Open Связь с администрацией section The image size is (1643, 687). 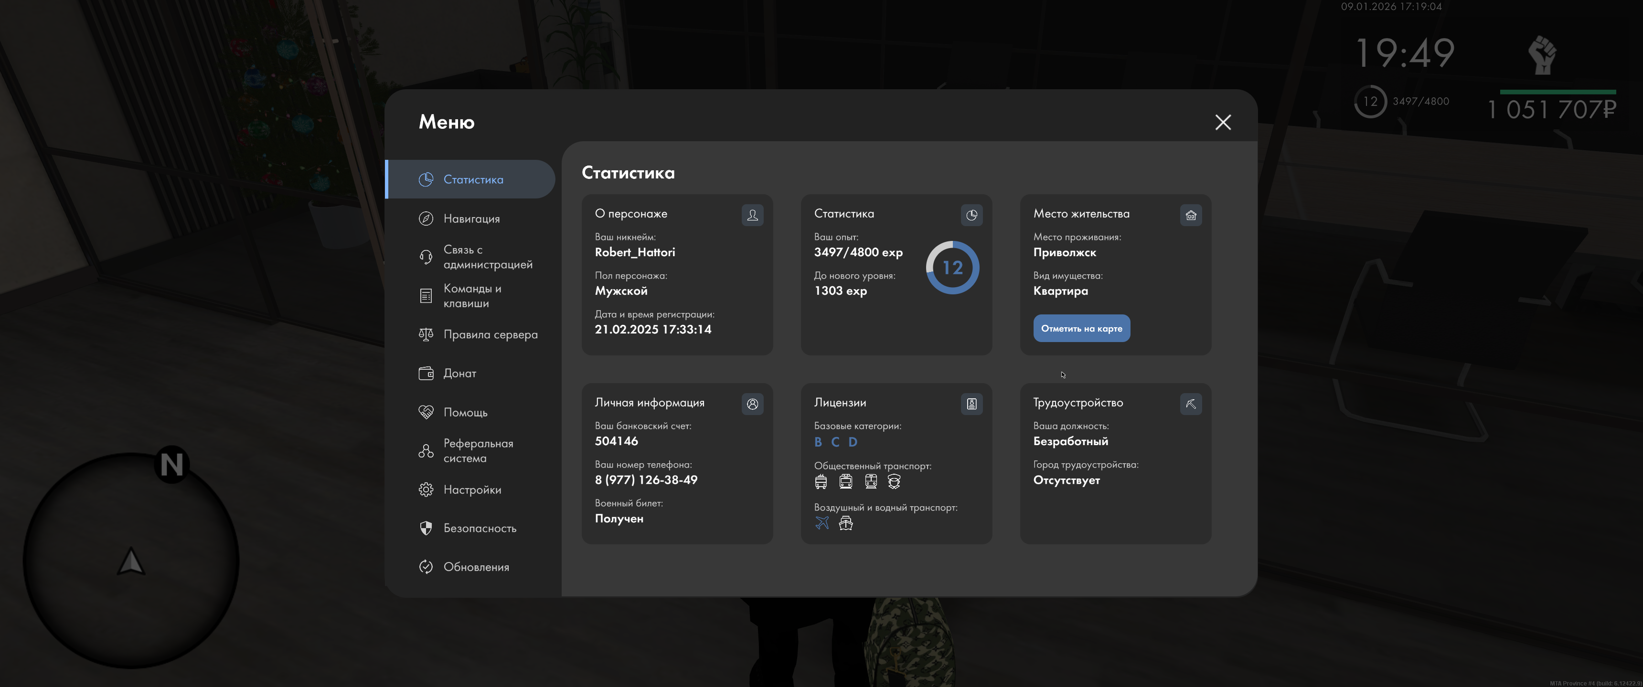487,257
